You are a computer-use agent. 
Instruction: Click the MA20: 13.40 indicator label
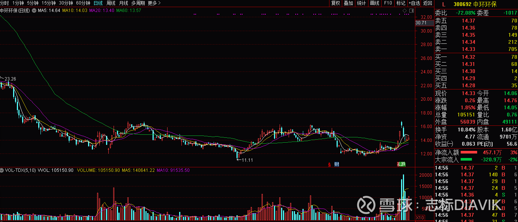[102, 10]
